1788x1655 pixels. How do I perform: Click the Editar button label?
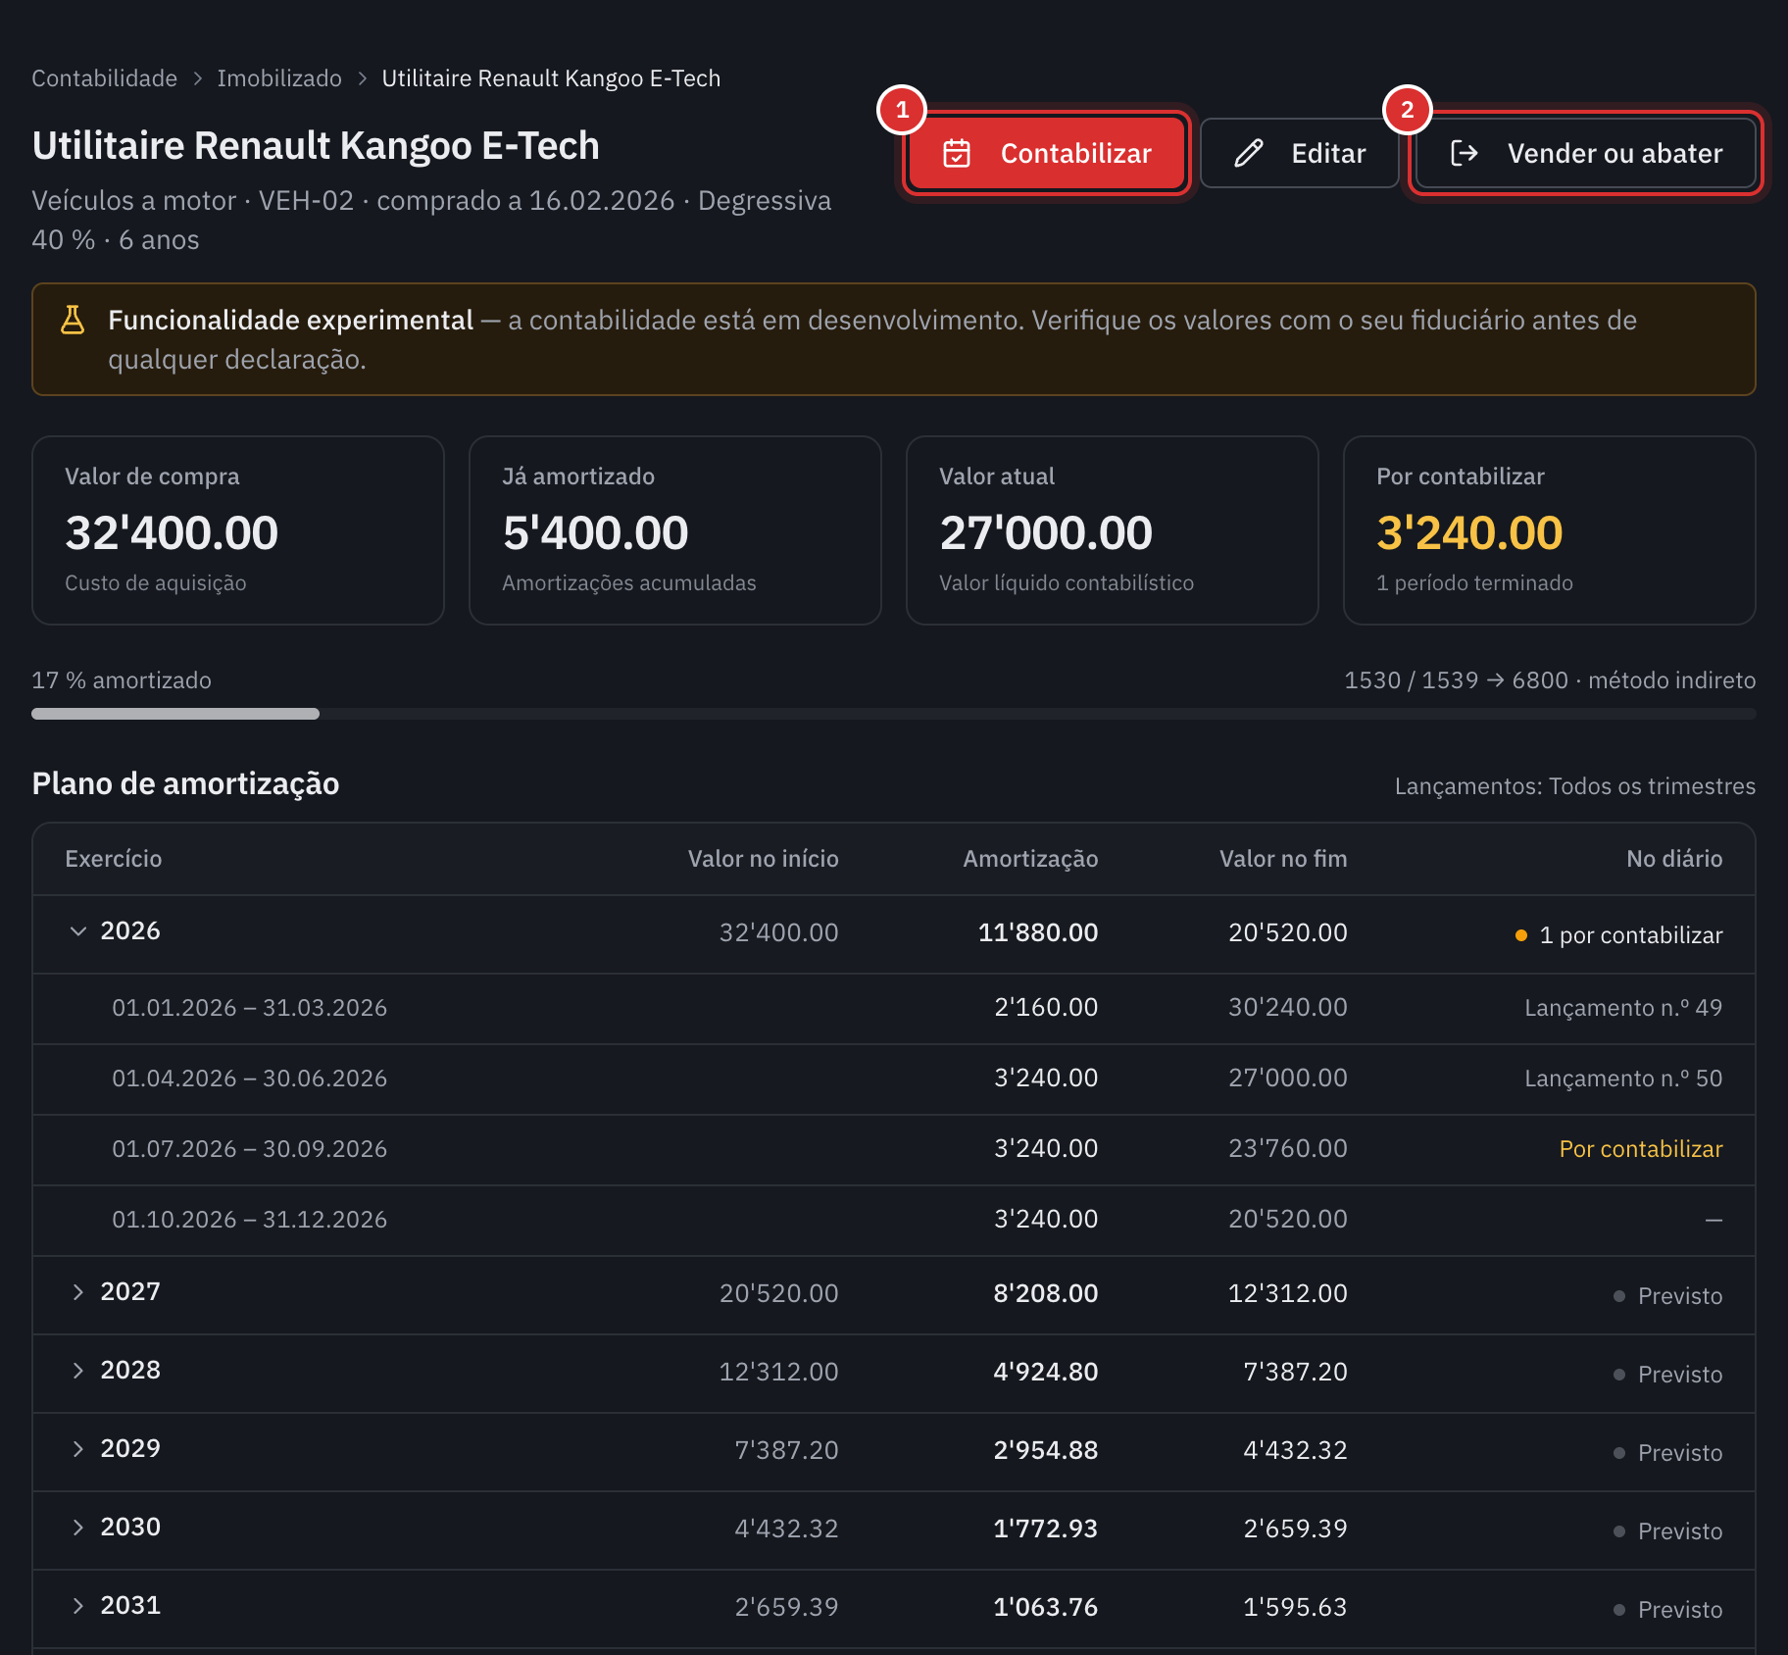click(x=1328, y=153)
